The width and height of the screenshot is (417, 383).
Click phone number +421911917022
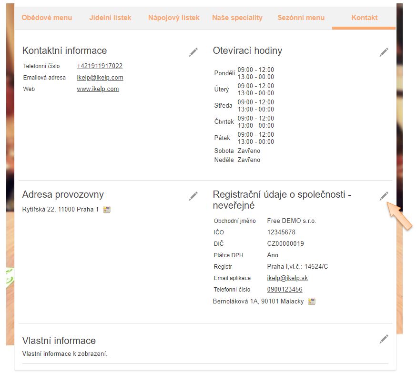click(x=100, y=66)
